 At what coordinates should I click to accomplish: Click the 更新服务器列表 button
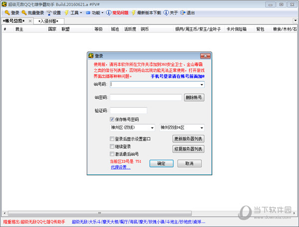[x=188, y=139]
